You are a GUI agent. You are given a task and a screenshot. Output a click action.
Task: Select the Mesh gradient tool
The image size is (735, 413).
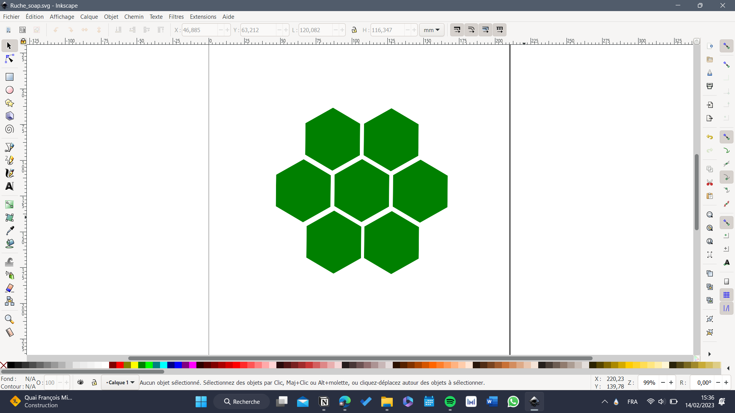coord(9,218)
